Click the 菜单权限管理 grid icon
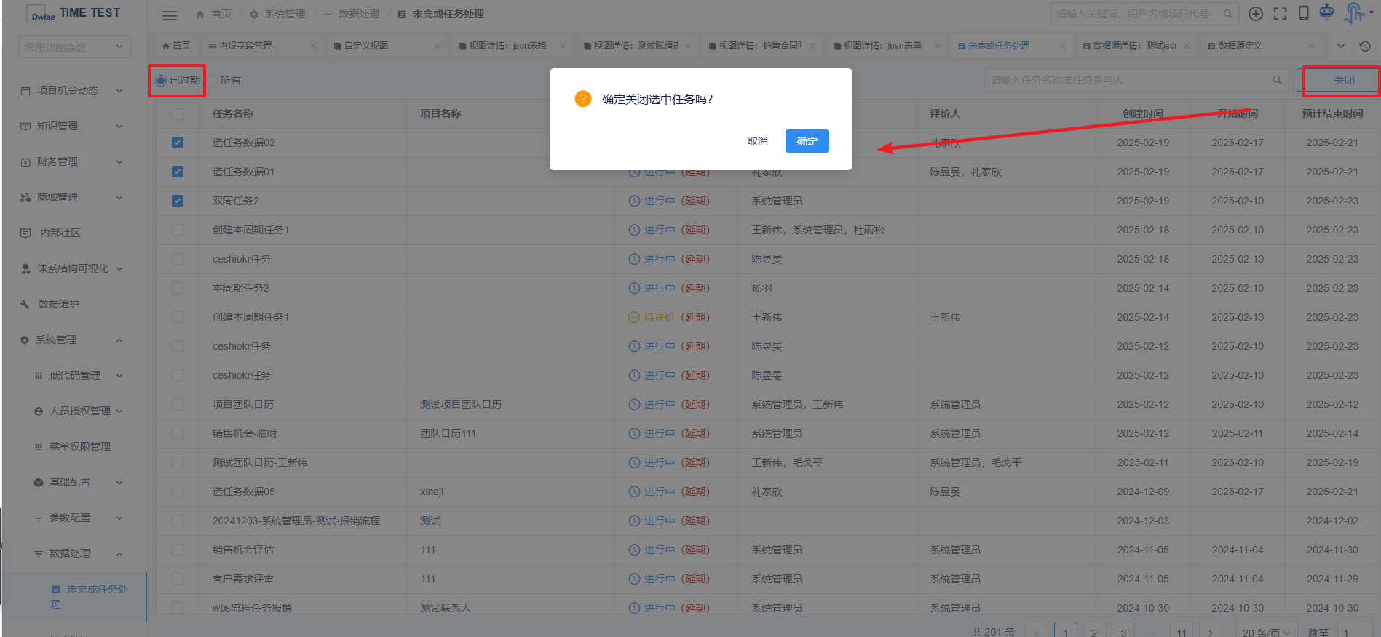 click(x=39, y=447)
